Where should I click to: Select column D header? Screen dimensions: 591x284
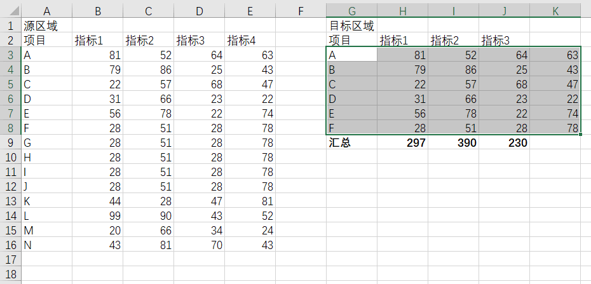click(x=200, y=11)
